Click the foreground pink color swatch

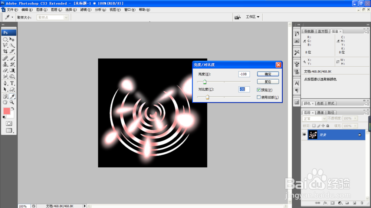click(x=7, y=111)
